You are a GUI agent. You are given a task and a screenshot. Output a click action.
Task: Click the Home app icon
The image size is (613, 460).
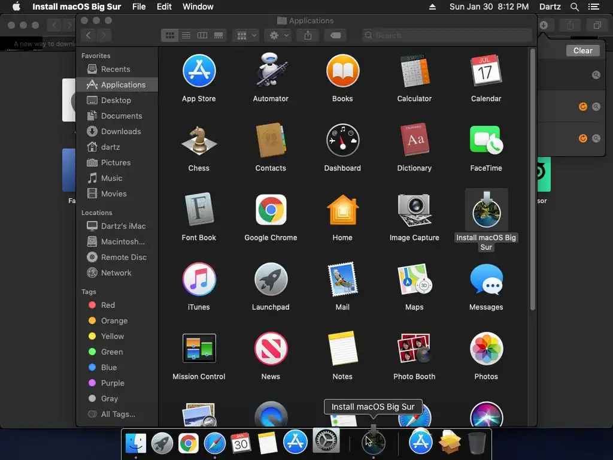342,210
